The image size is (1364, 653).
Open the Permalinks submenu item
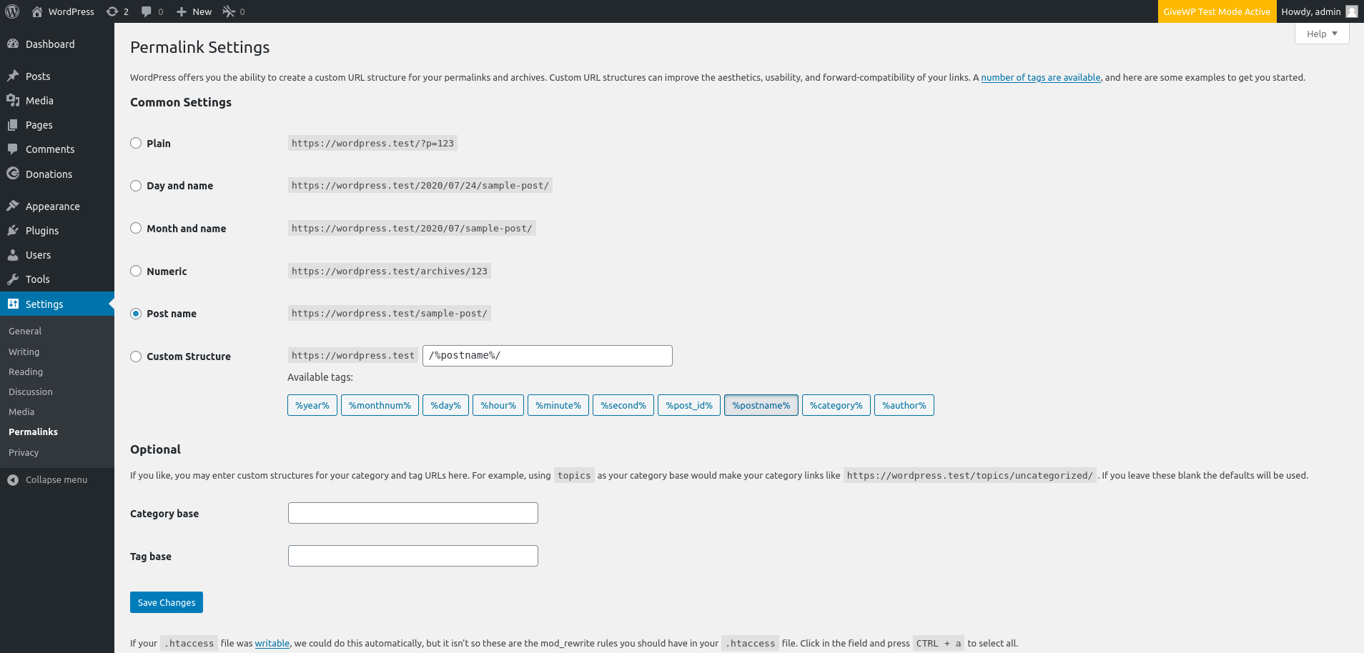click(x=33, y=432)
